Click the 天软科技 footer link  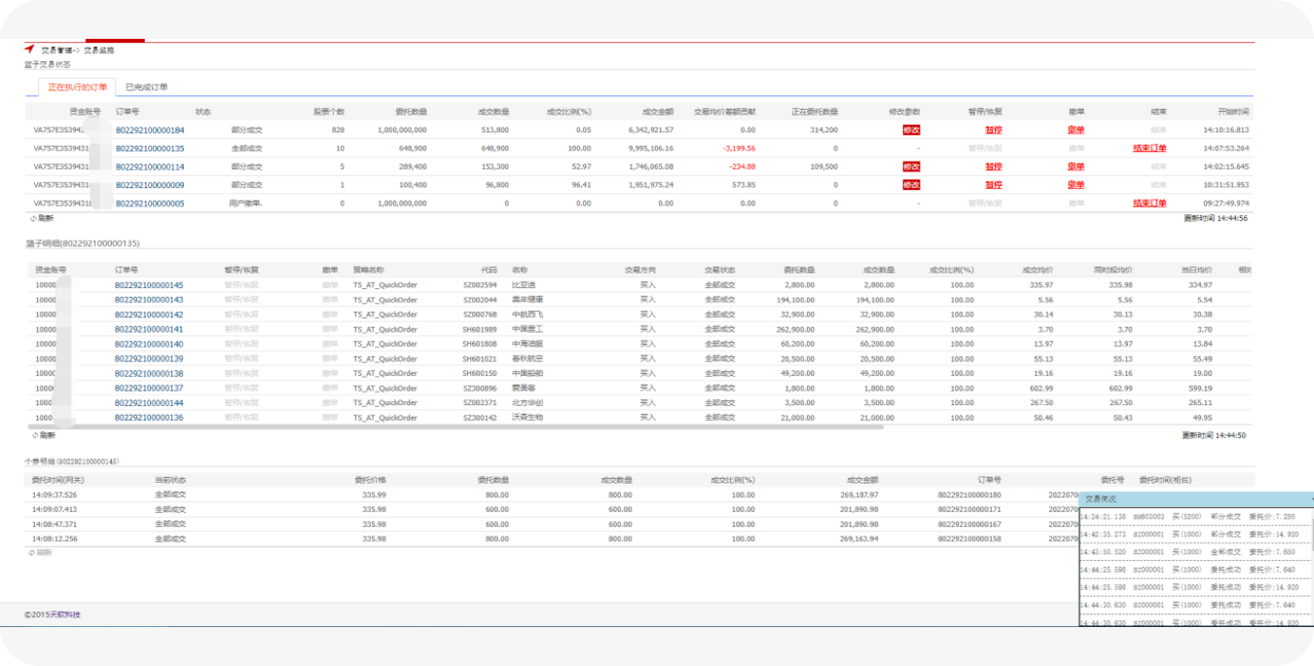(x=56, y=614)
